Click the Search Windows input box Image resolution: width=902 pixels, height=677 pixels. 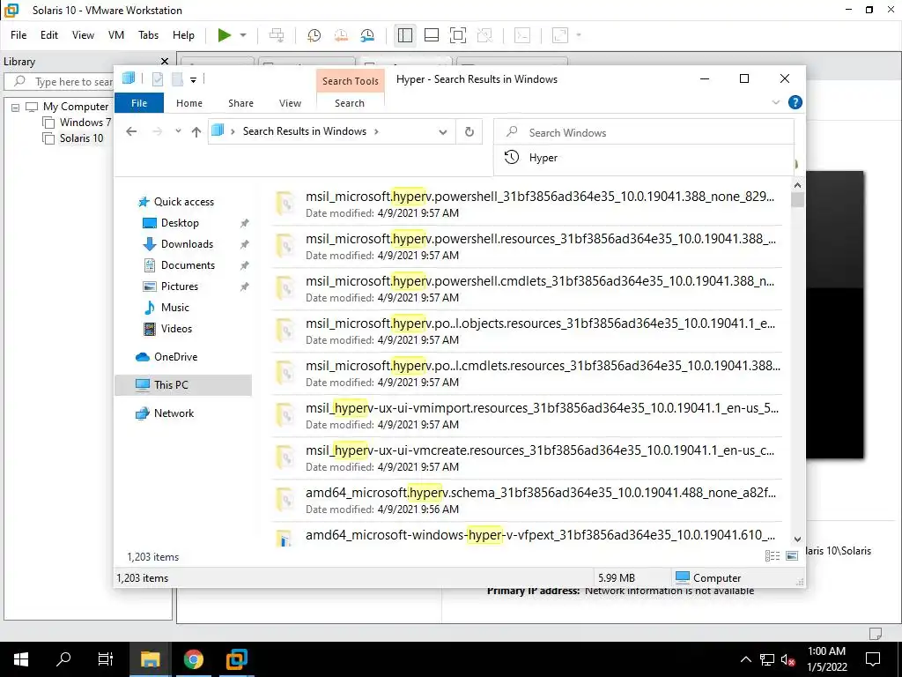pos(644,132)
